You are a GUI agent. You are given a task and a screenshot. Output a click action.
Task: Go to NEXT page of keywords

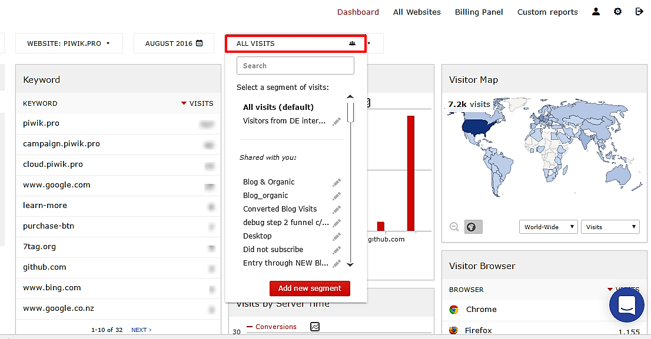click(x=141, y=330)
